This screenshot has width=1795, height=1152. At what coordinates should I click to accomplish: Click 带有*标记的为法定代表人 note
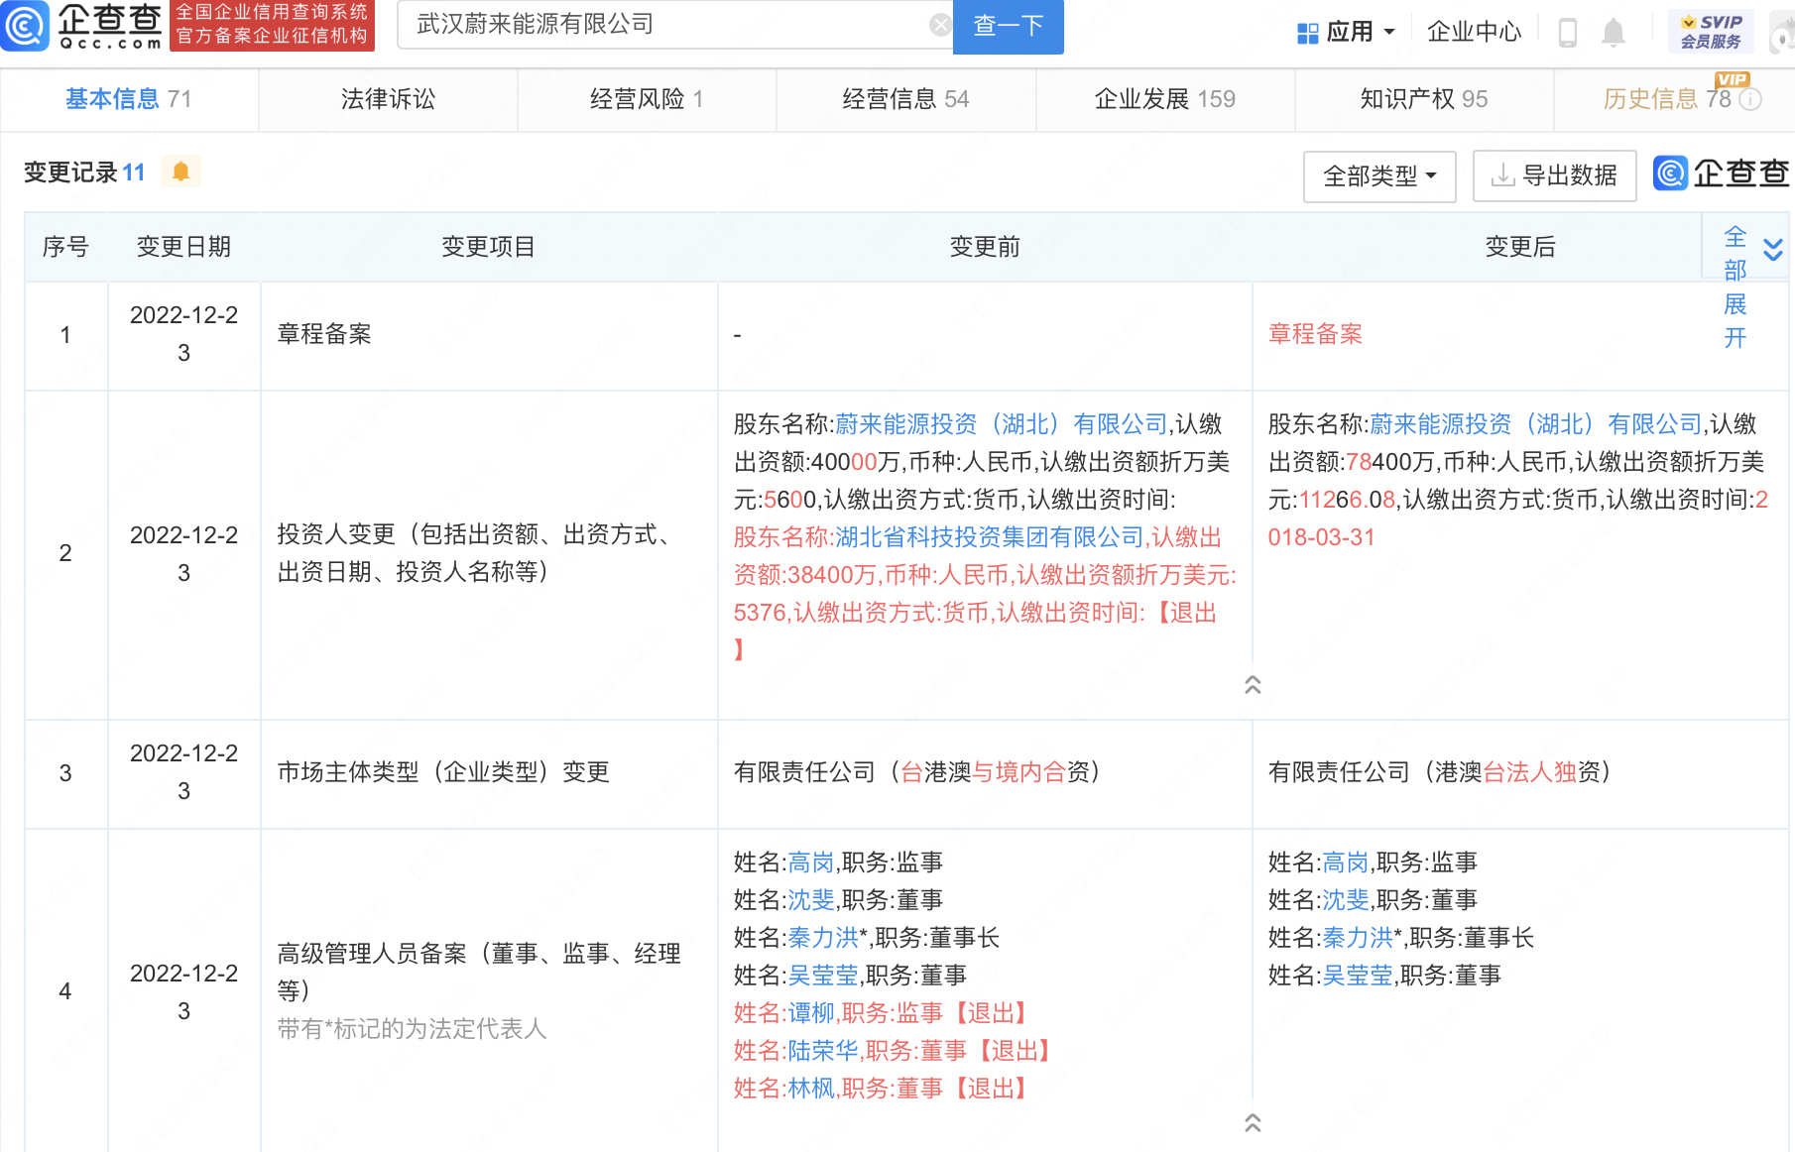[x=412, y=1029]
